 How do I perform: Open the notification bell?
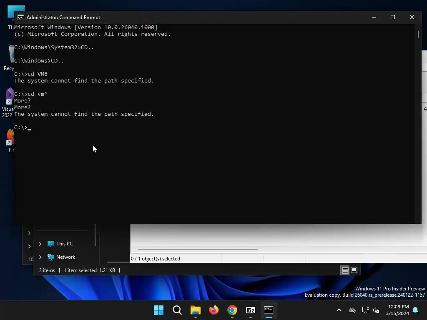coord(416,310)
